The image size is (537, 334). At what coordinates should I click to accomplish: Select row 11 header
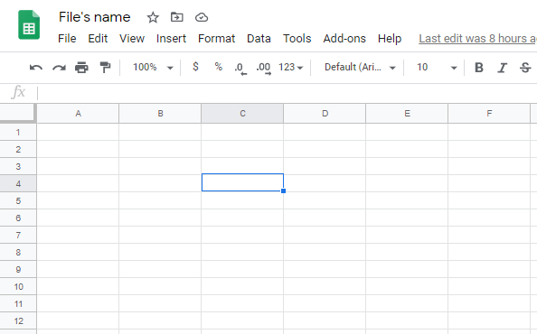pyautogui.click(x=18, y=303)
